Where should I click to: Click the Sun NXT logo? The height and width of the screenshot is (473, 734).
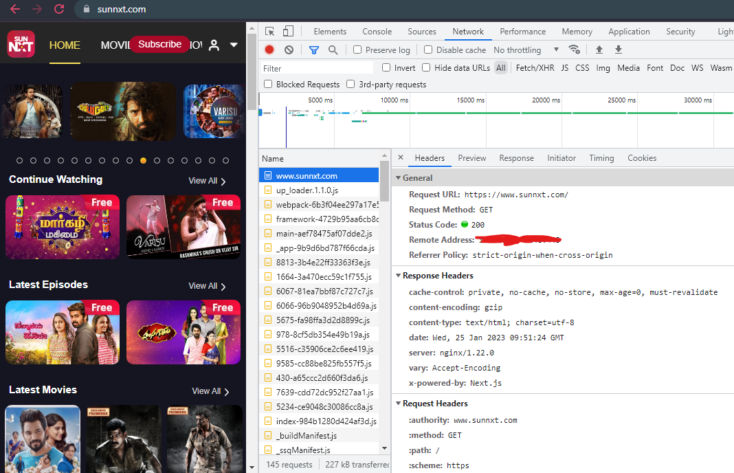(x=21, y=44)
